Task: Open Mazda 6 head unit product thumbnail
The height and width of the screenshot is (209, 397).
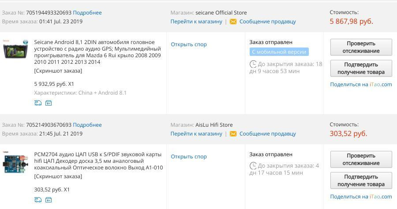Action: tap(15, 49)
